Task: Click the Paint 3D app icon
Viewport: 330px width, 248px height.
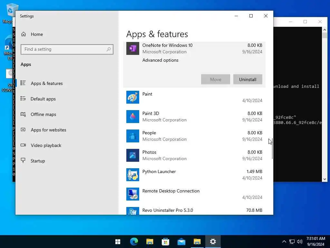Action: (132, 116)
